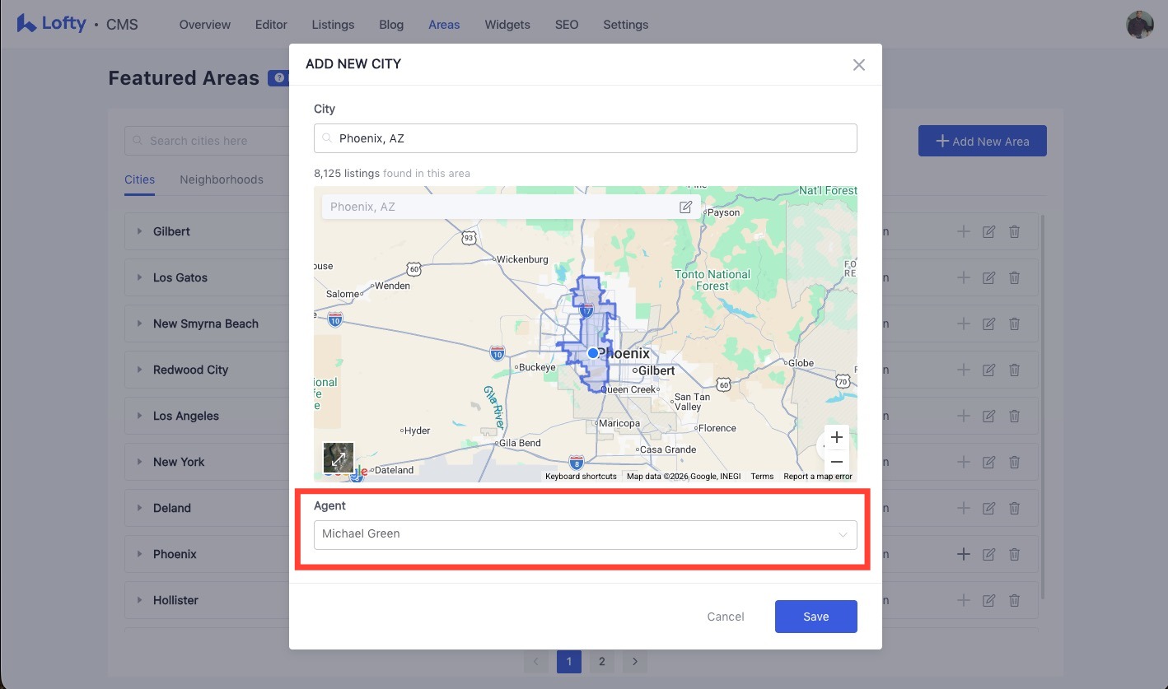Open the user profile avatar
Image resolution: width=1168 pixels, height=689 pixels.
point(1139,25)
